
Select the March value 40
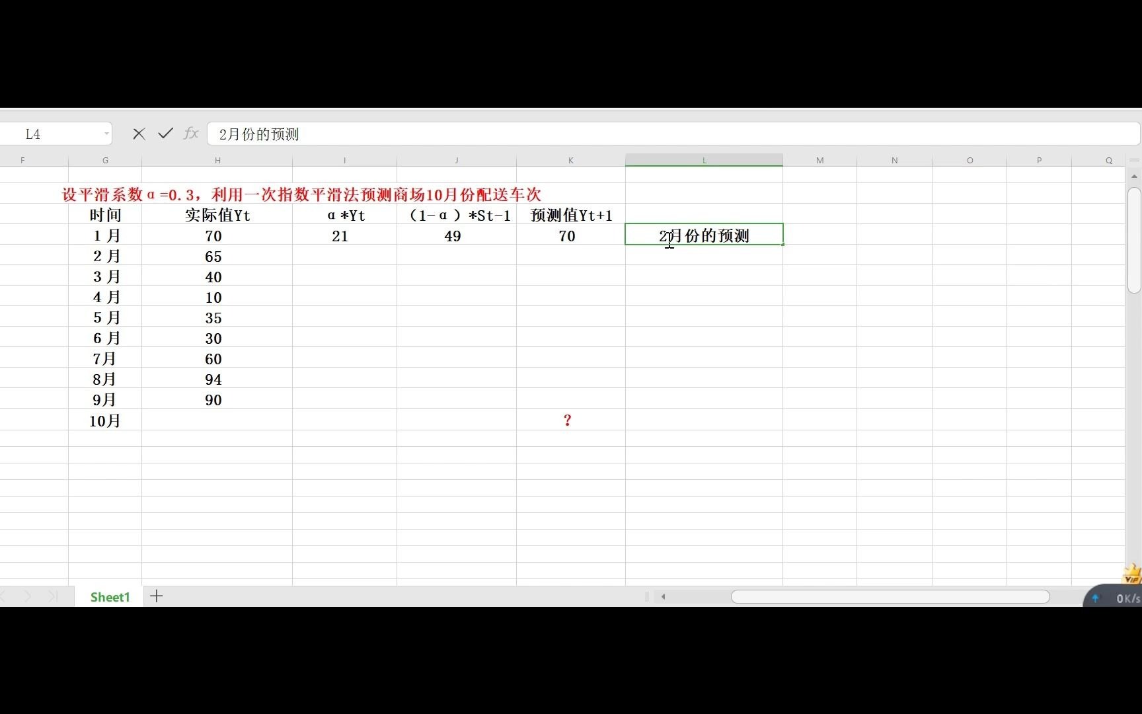coord(217,276)
